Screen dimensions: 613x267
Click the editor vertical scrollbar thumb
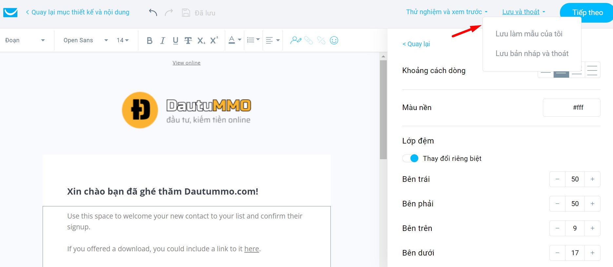pos(383,110)
